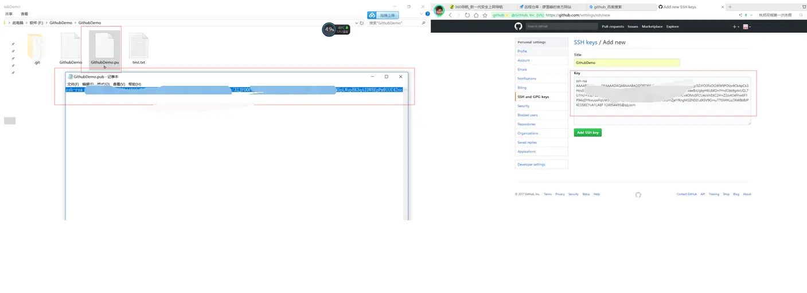Expand the plus create-new dropdown
The width and height of the screenshot is (807, 293).
point(736,27)
